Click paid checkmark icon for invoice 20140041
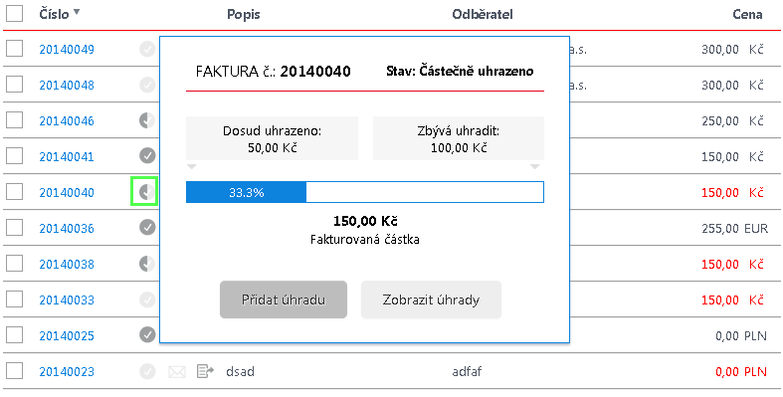The height and width of the screenshot is (397, 783). pyautogui.click(x=147, y=156)
